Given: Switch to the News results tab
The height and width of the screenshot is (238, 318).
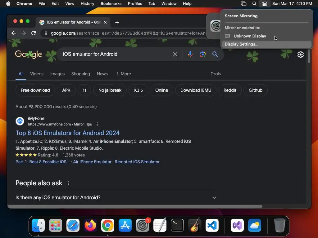Looking at the screenshot, I should pos(102,74).
